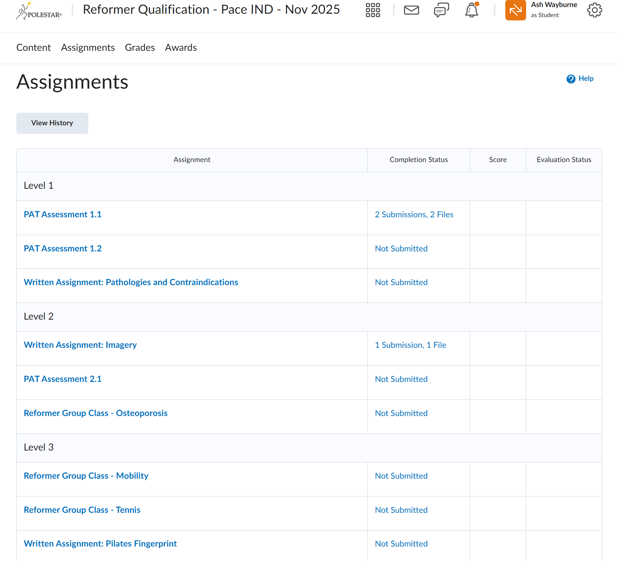
Task: Click the Help question mark icon
Action: click(571, 79)
